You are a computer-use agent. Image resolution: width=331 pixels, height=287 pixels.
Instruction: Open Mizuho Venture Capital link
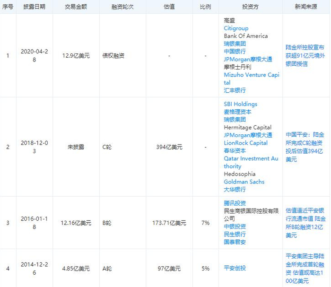point(252,78)
